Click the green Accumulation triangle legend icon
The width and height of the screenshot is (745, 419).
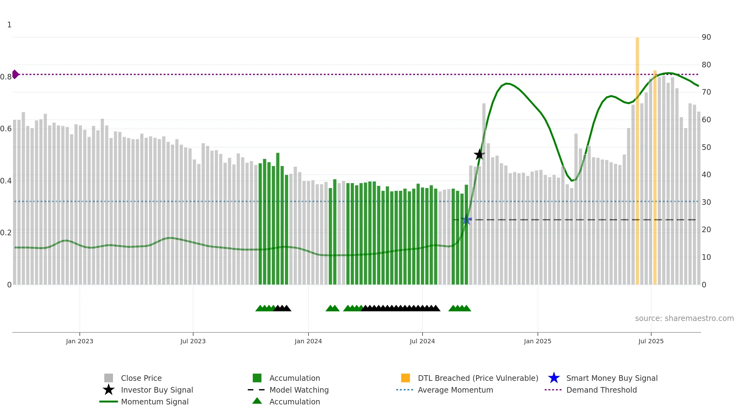257,401
